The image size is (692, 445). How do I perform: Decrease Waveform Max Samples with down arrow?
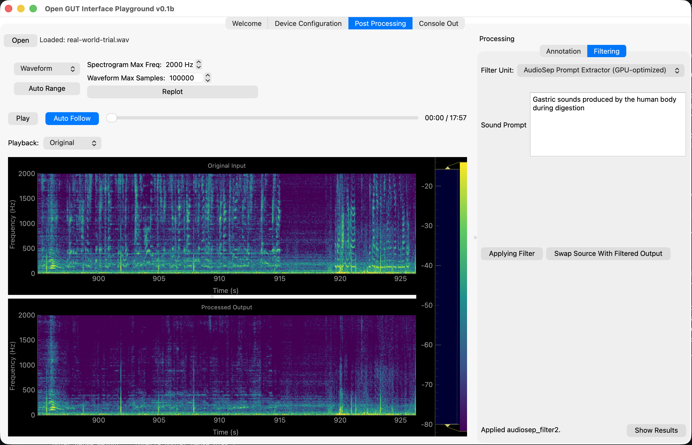(x=208, y=80)
